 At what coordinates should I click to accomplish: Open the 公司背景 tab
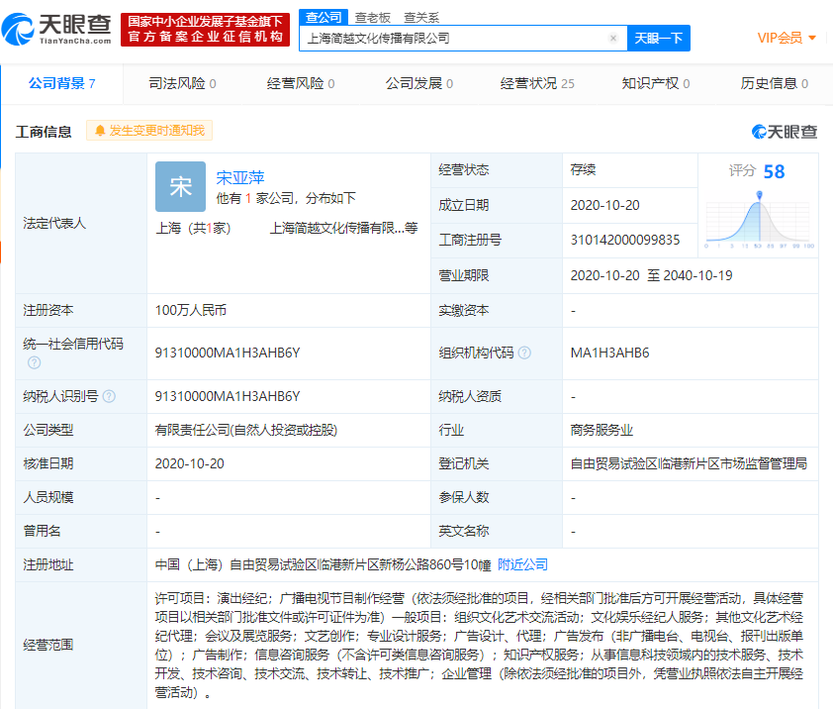[61, 83]
